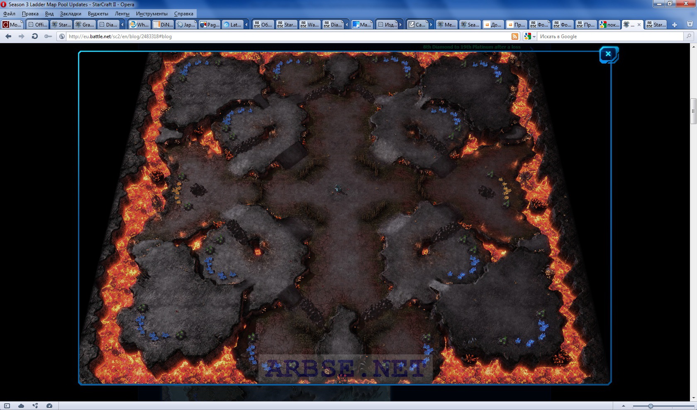This screenshot has width=697, height=410.
Task: Go forward to next page
Action: (x=21, y=36)
